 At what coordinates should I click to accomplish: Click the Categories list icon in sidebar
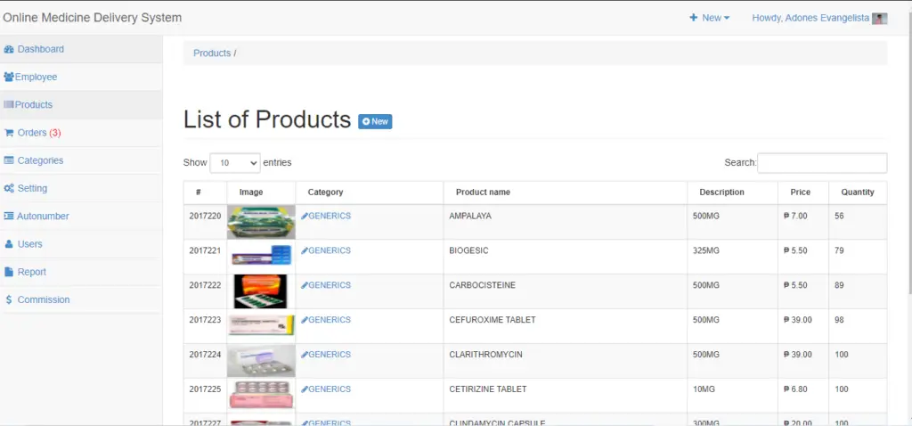[9, 160]
